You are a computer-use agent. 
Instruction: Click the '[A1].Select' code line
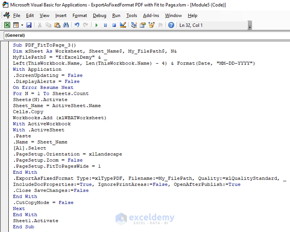29,148
